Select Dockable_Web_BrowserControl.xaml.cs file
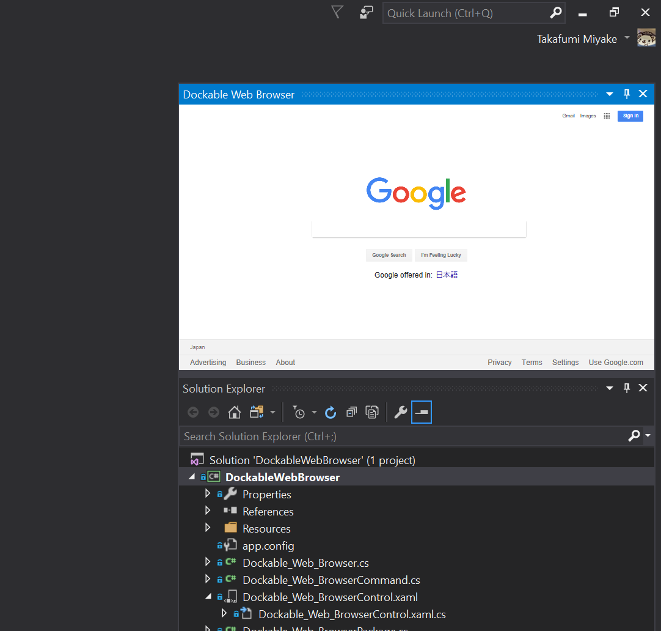 click(x=352, y=614)
